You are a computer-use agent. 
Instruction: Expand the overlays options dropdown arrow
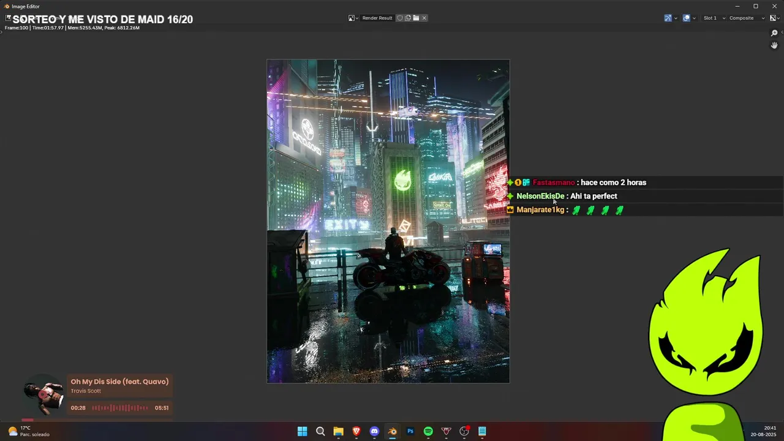[x=694, y=18]
